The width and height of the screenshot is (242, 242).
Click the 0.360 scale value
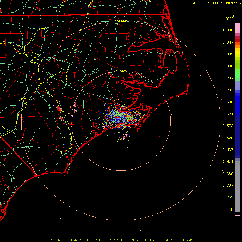click(x=228, y=174)
